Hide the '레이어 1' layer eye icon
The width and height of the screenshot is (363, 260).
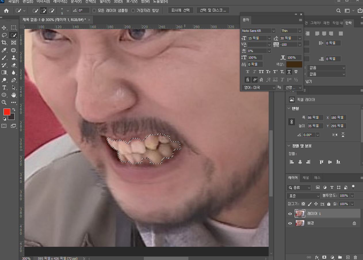290,214
